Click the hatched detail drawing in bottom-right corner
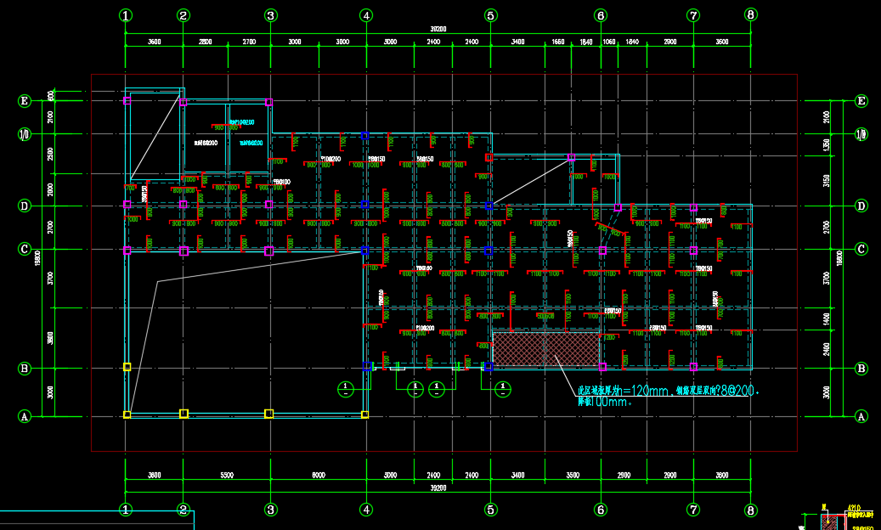This screenshot has height=530, width=881. tap(827, 520)
